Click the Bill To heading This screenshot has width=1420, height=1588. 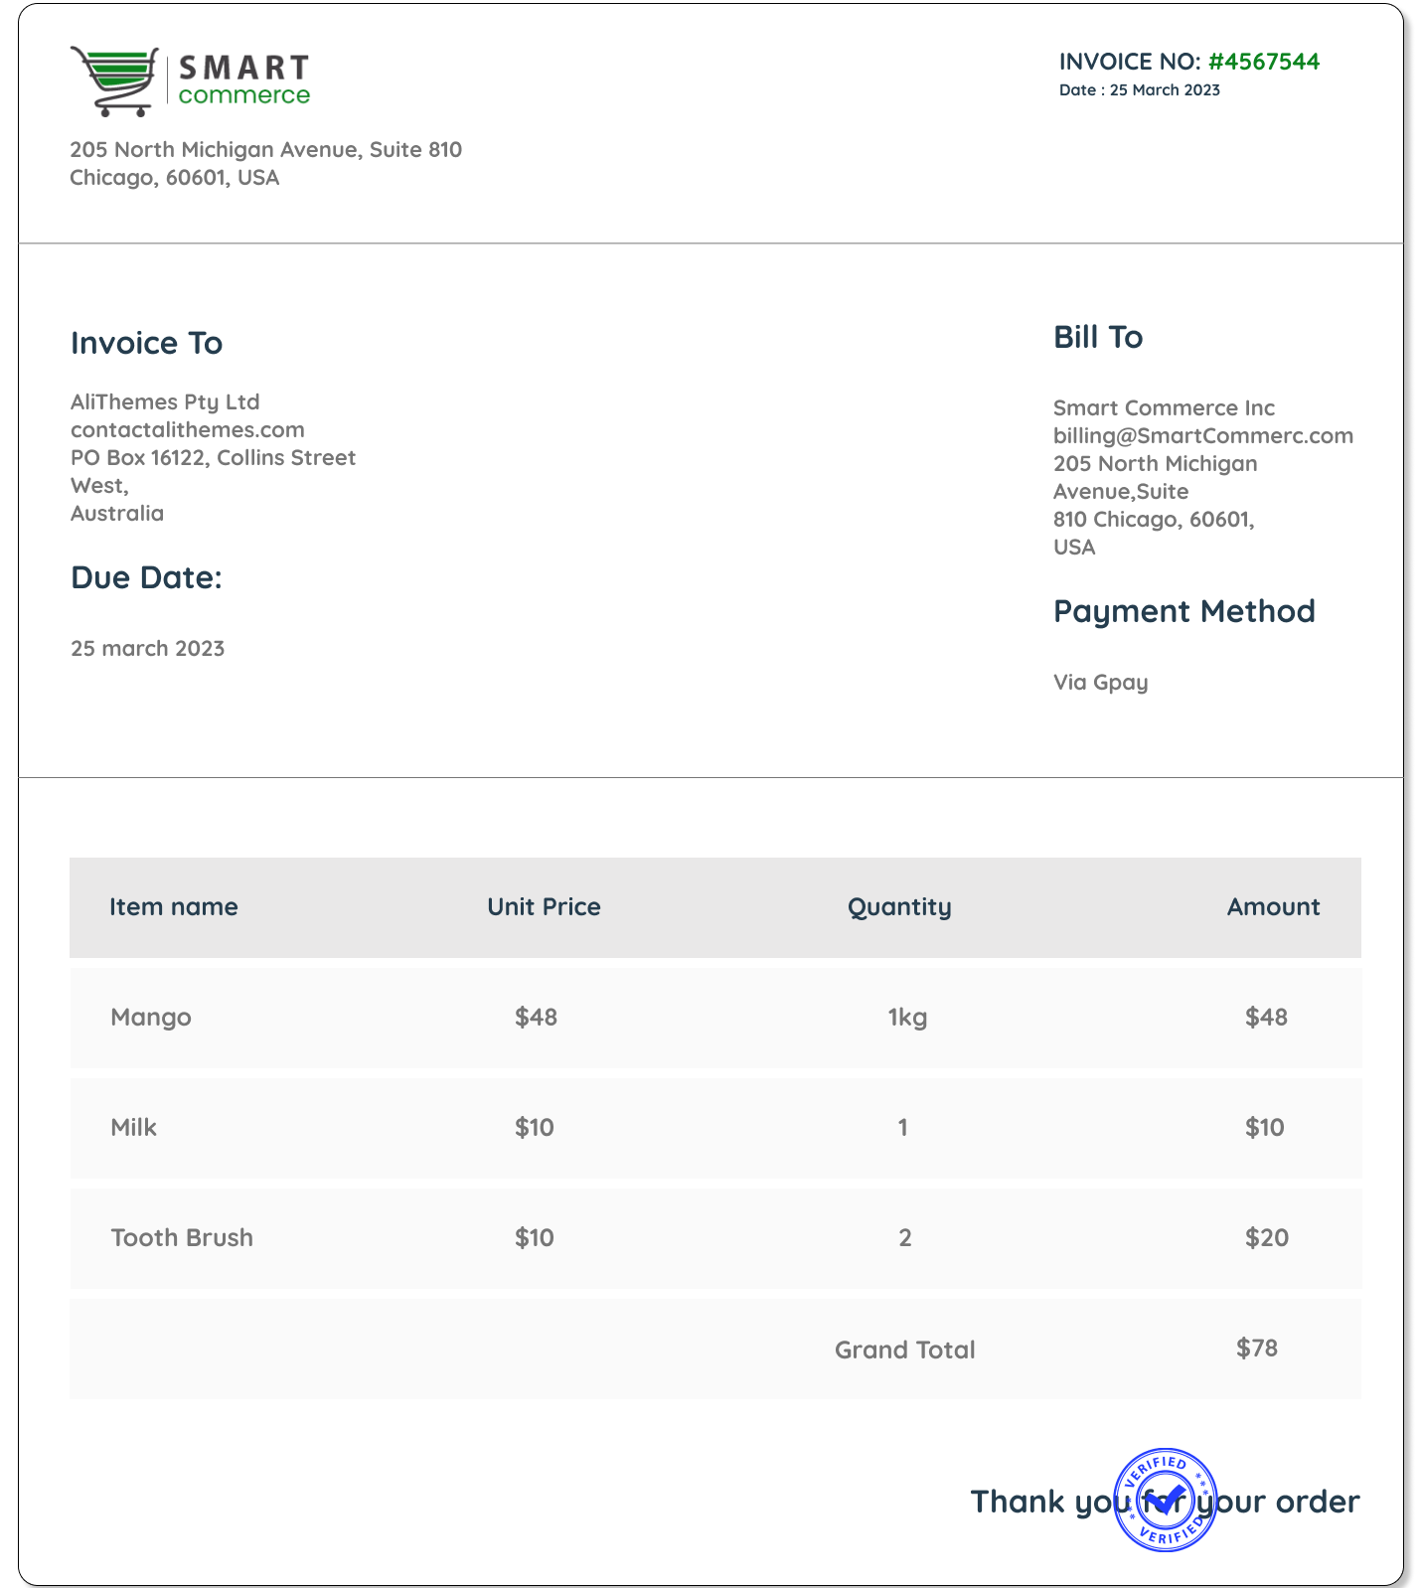[x=1098, y=337]
